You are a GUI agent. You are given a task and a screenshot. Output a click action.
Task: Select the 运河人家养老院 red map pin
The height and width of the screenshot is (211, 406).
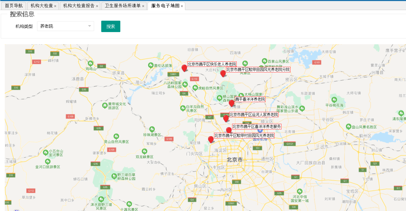coord(226,118)
